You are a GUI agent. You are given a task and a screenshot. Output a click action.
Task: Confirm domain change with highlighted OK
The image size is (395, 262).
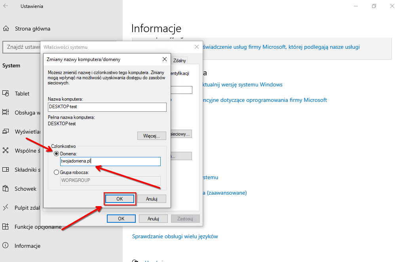click(120, 199)
